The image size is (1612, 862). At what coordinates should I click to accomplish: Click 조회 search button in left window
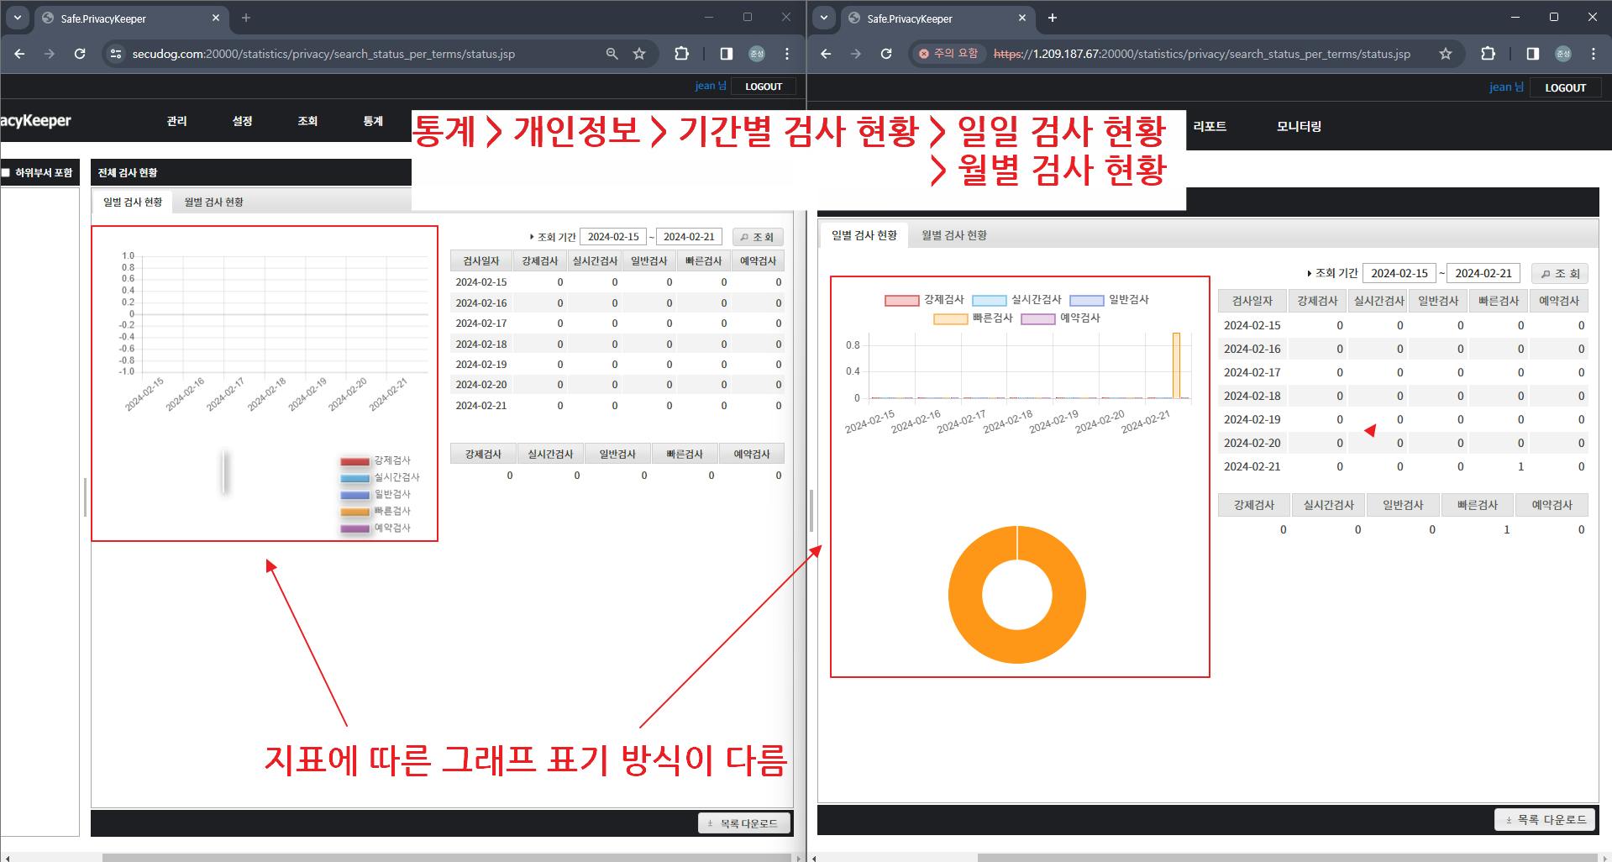coord(758,237)
